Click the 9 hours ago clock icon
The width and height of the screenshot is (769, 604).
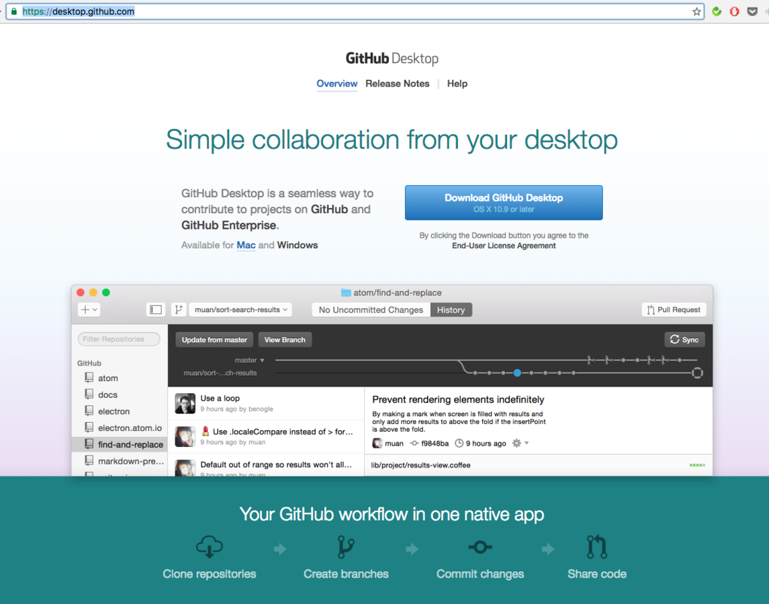pyautogui.click(x=459, y=443)
